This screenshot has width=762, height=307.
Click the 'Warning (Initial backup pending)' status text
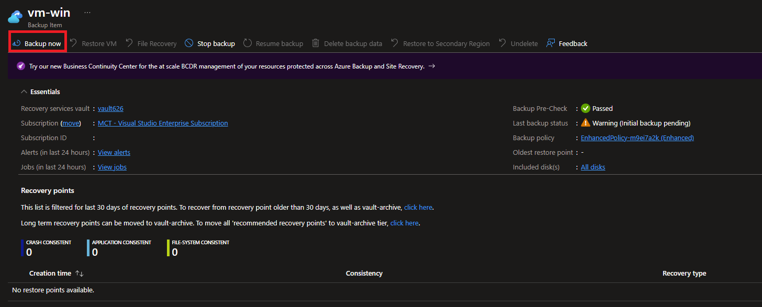[642, 123]
